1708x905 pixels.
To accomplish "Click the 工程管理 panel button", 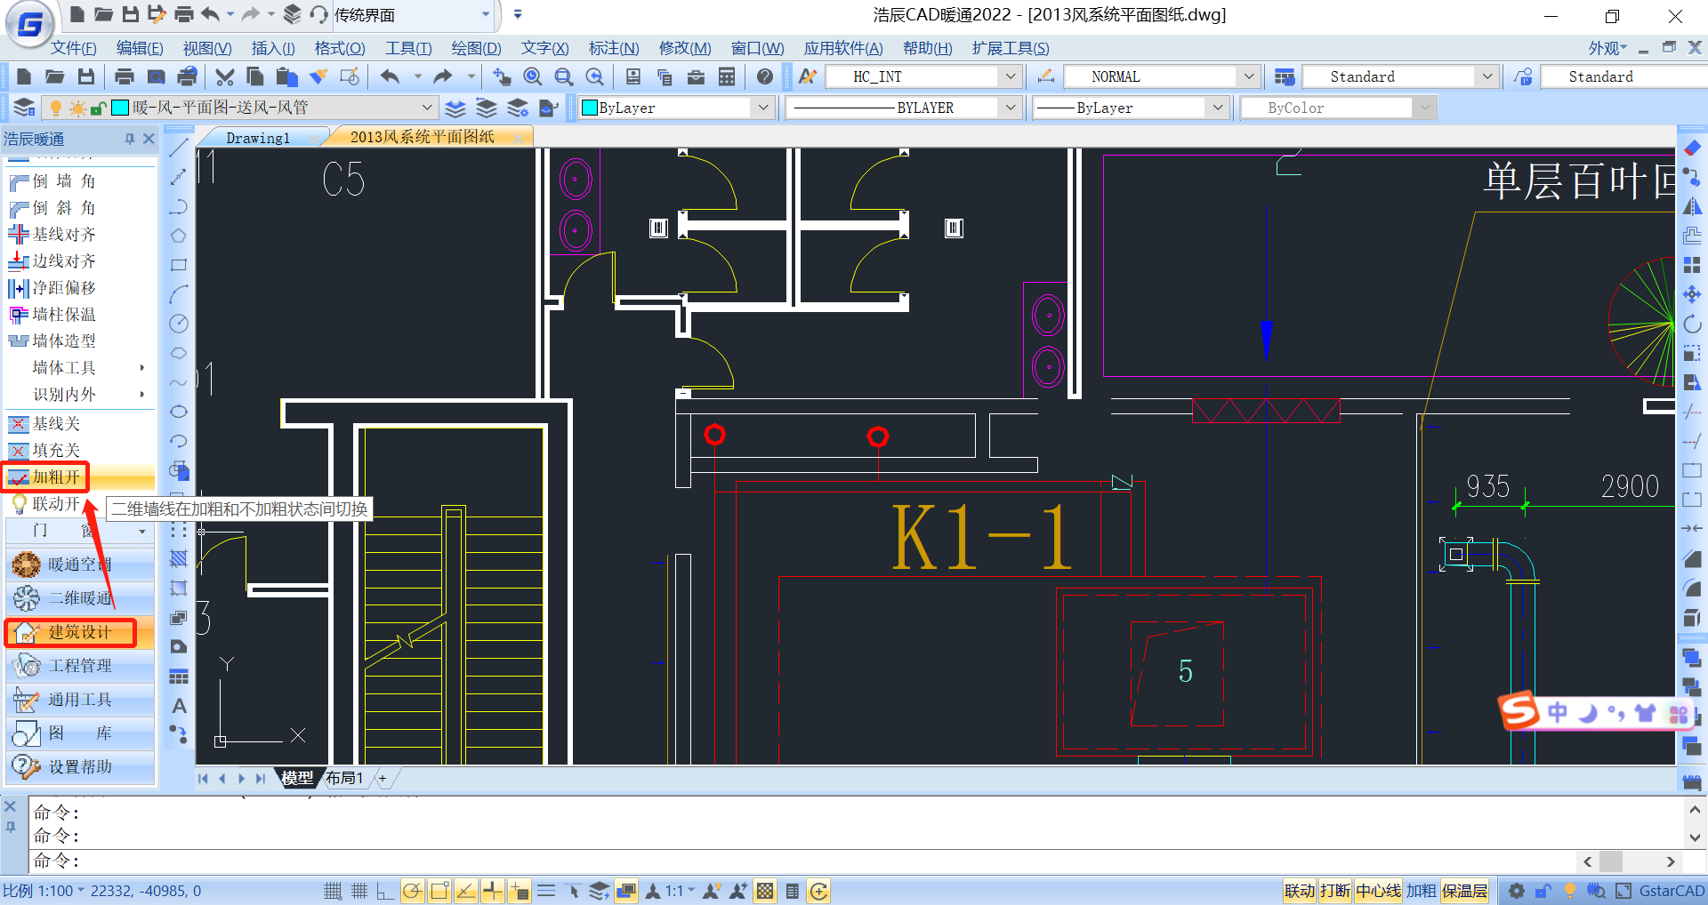I will coord(79,666).
